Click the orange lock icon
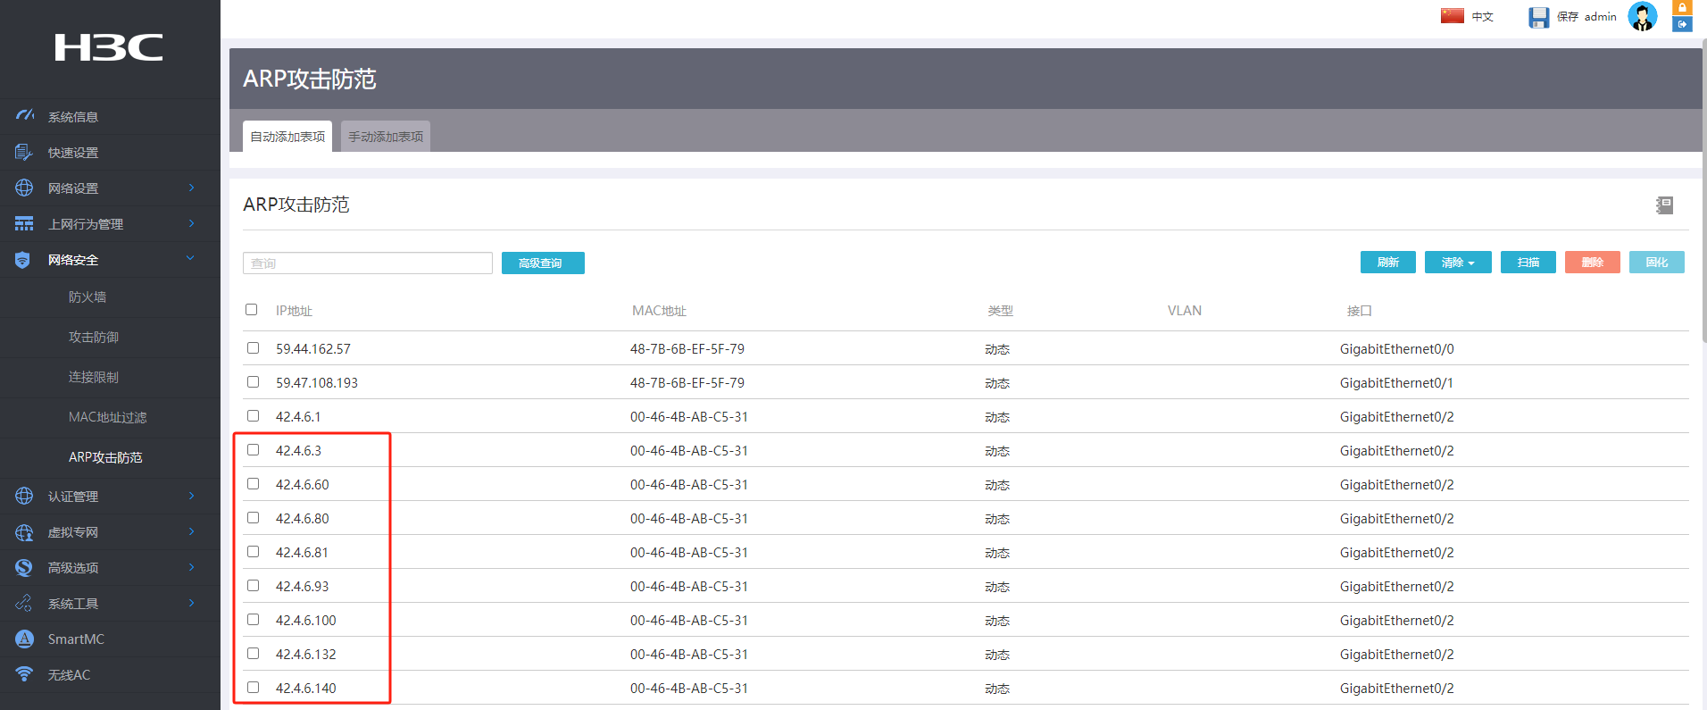Screen dimensions: 1707x710 coord(1682,7)
